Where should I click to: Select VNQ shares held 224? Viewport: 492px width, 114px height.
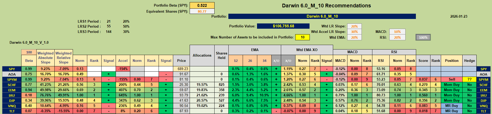221,106
